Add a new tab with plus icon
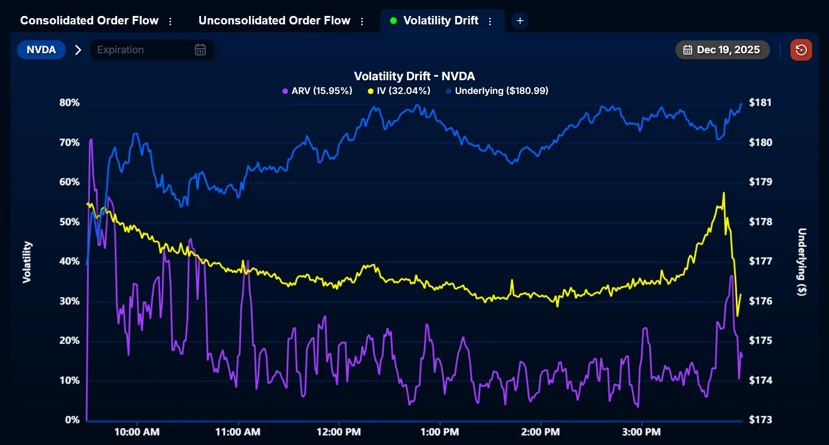 pos(520,21)
